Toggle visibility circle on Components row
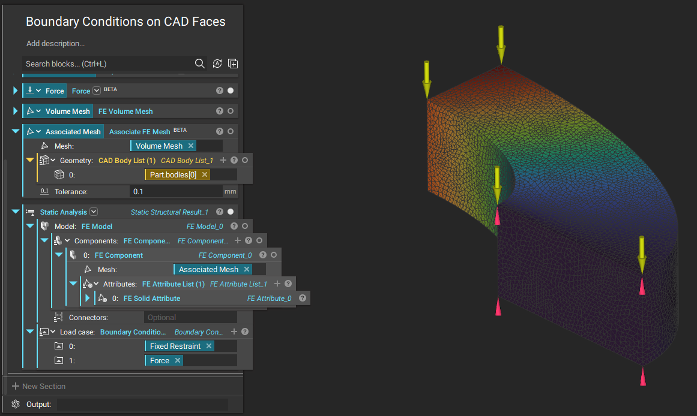The width and height of the screenshot is (697, 416). (259, 240)
